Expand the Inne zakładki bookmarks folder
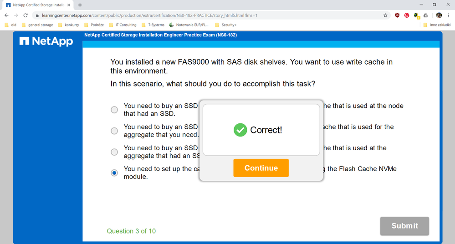Viewport: 455px width, 244px height. coord(437,25)
